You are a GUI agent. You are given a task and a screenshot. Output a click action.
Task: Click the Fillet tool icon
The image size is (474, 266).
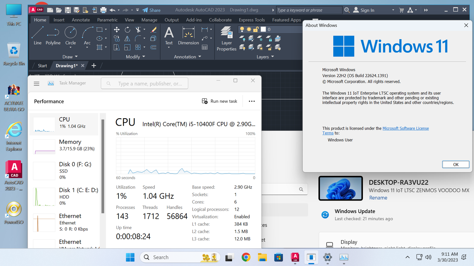(138, 38)
